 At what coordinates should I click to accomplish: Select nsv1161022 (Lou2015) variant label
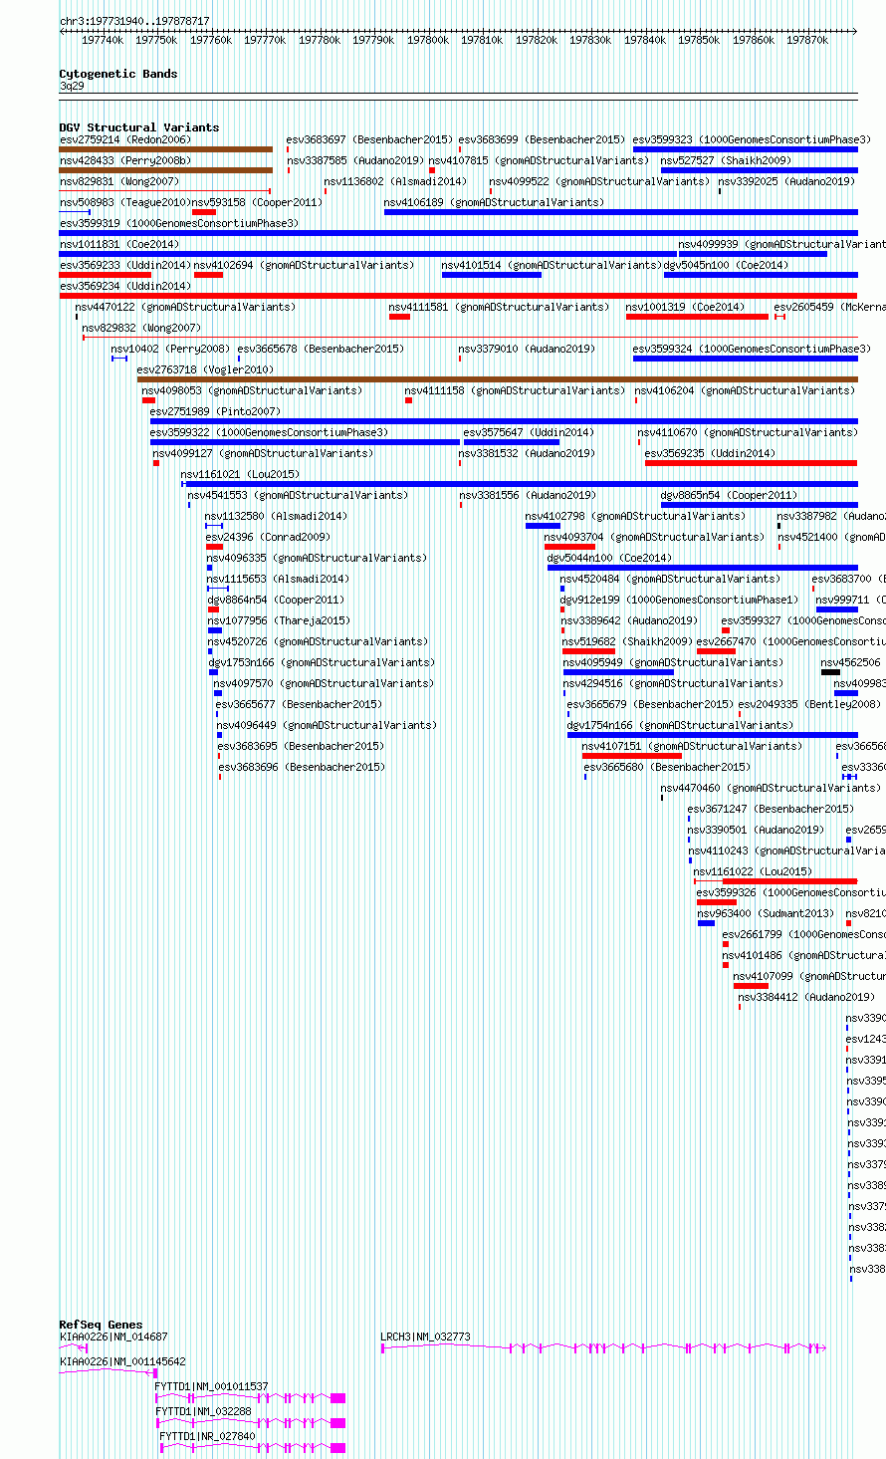coord(753,871)
